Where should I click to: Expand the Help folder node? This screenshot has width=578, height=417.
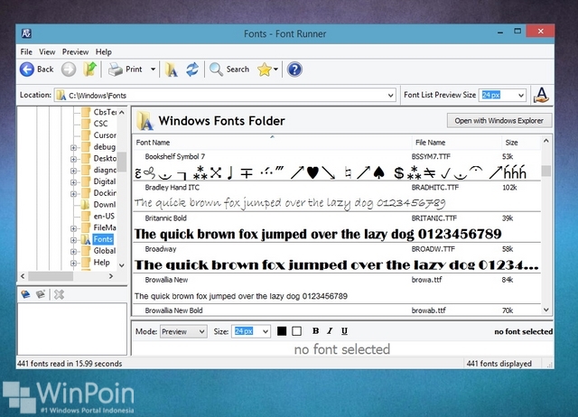click(x=73, y=263)
